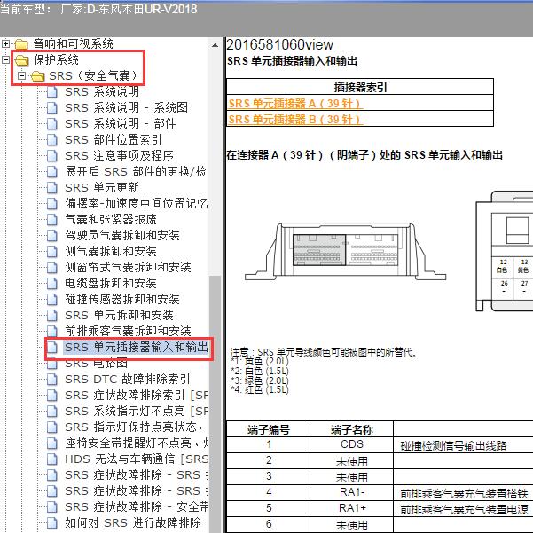
Task: Open SRS 单元插接器 B（39 针）link
Action: point(294,120)
